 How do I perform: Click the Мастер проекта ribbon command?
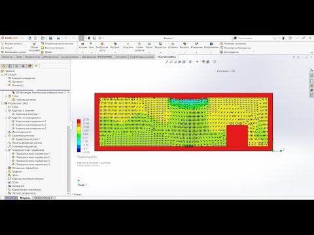(x=12, y=44)
